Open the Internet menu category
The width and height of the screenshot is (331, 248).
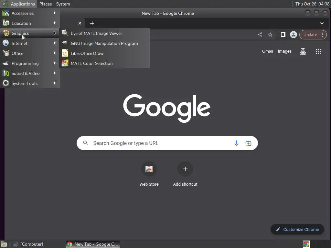click(30, 43)
